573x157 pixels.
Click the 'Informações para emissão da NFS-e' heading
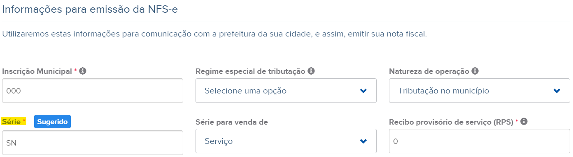(x=90, y=9)
